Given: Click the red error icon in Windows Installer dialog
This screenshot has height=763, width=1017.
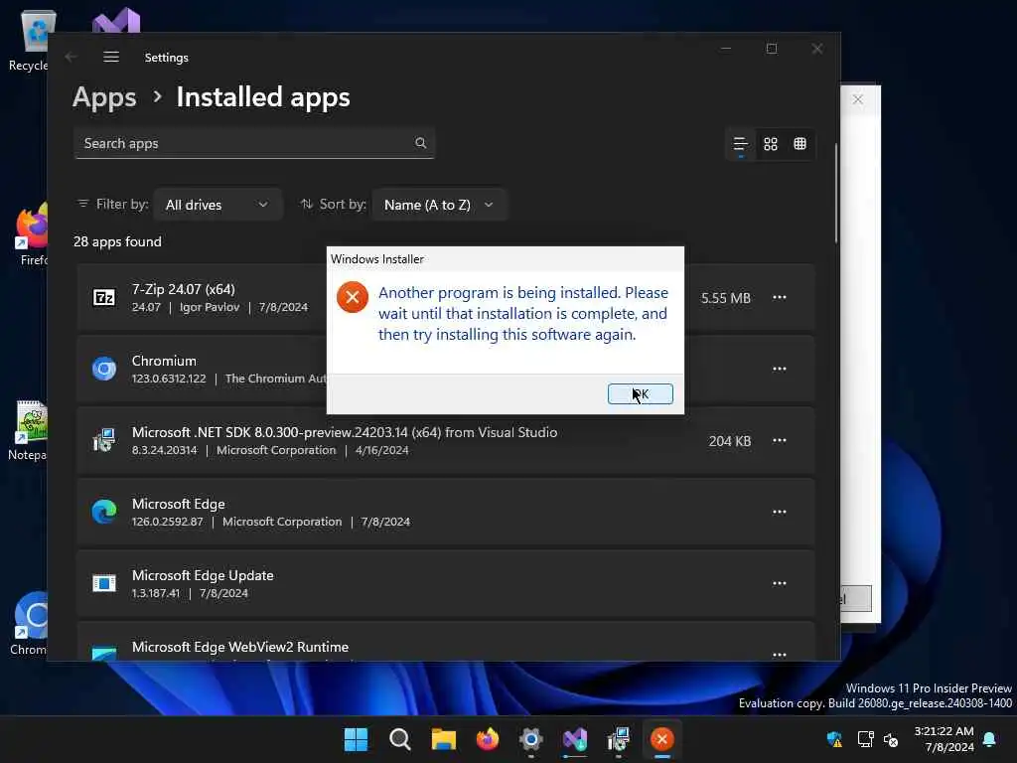Looking at the screenshot, I should (x=353, y=297).
